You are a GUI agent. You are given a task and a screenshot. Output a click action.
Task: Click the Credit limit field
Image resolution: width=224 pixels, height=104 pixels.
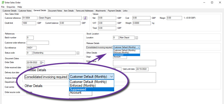click(x=29, y=23)
